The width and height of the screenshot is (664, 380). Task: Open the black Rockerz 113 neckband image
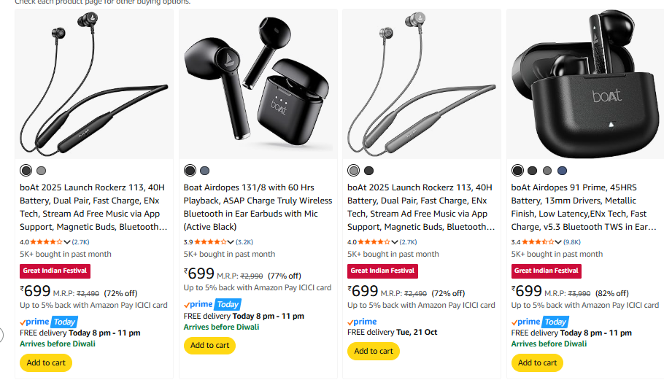pos(94,84)
